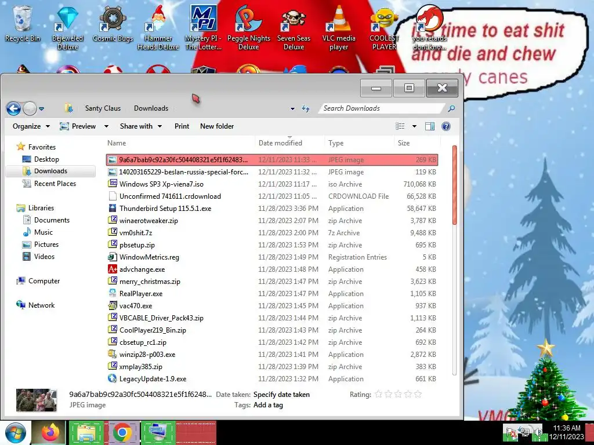594x445 pixels.
Task: Select the Cosmic Bugs desktop shortcut
Action: click(x=113, y=23)
